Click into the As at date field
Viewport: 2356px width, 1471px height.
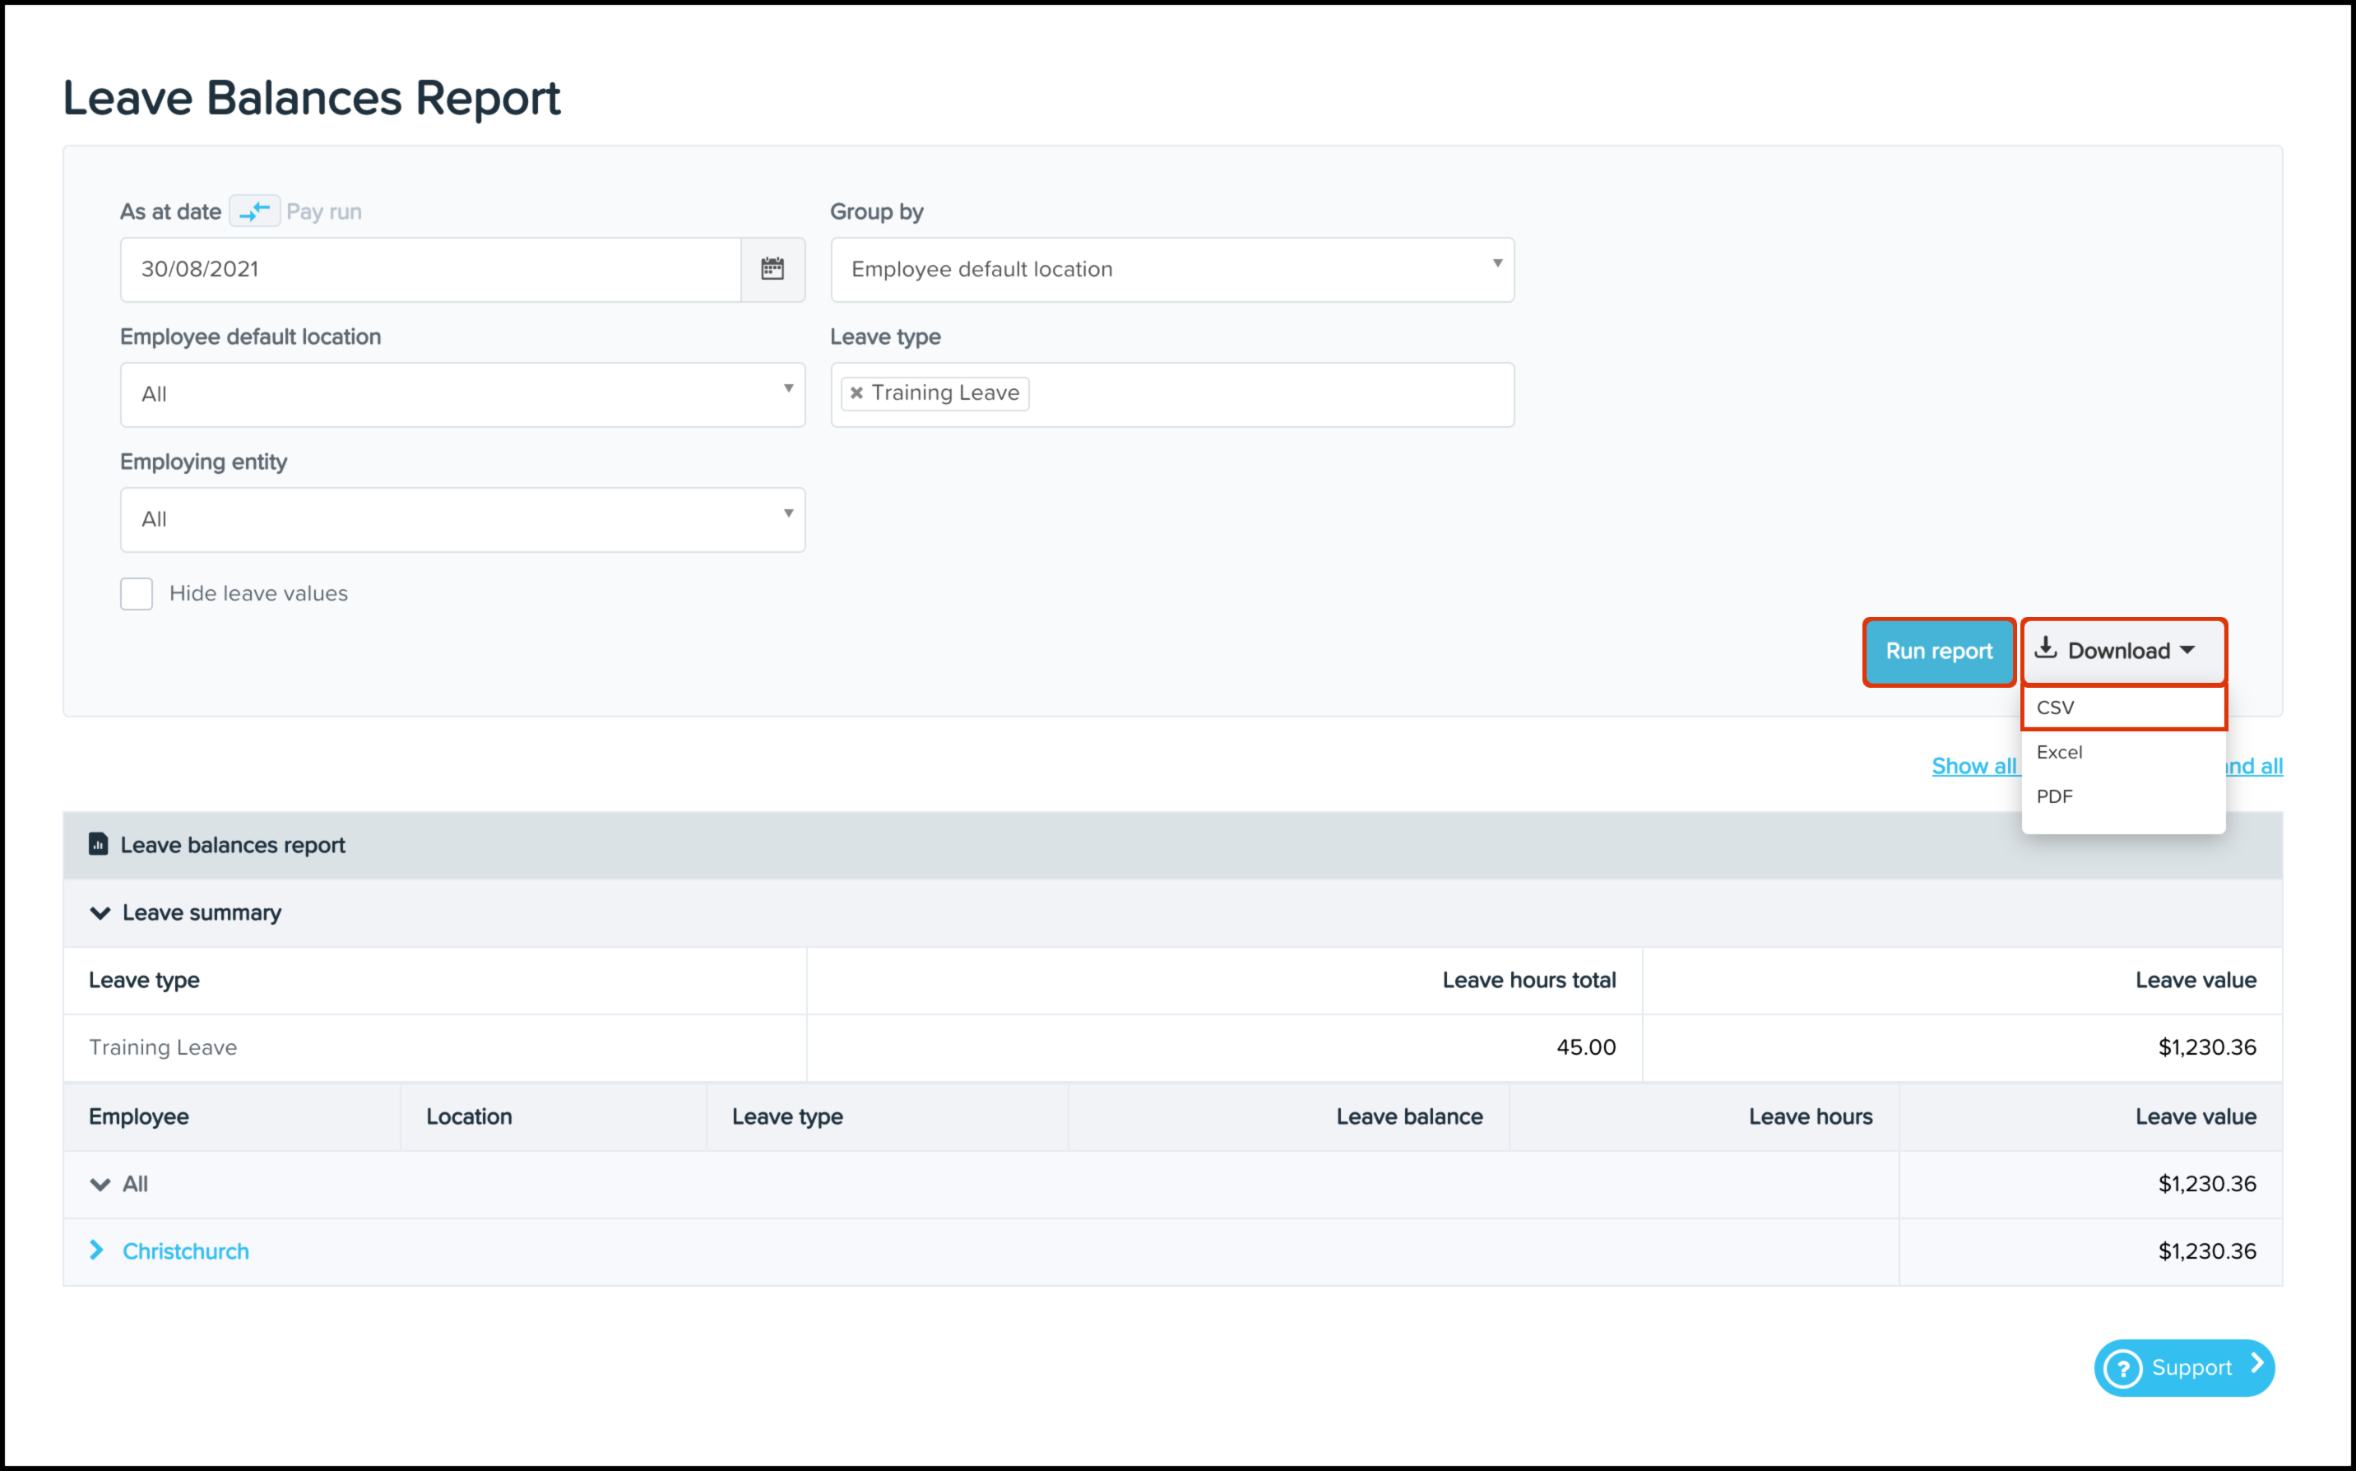tap(430, 270)
